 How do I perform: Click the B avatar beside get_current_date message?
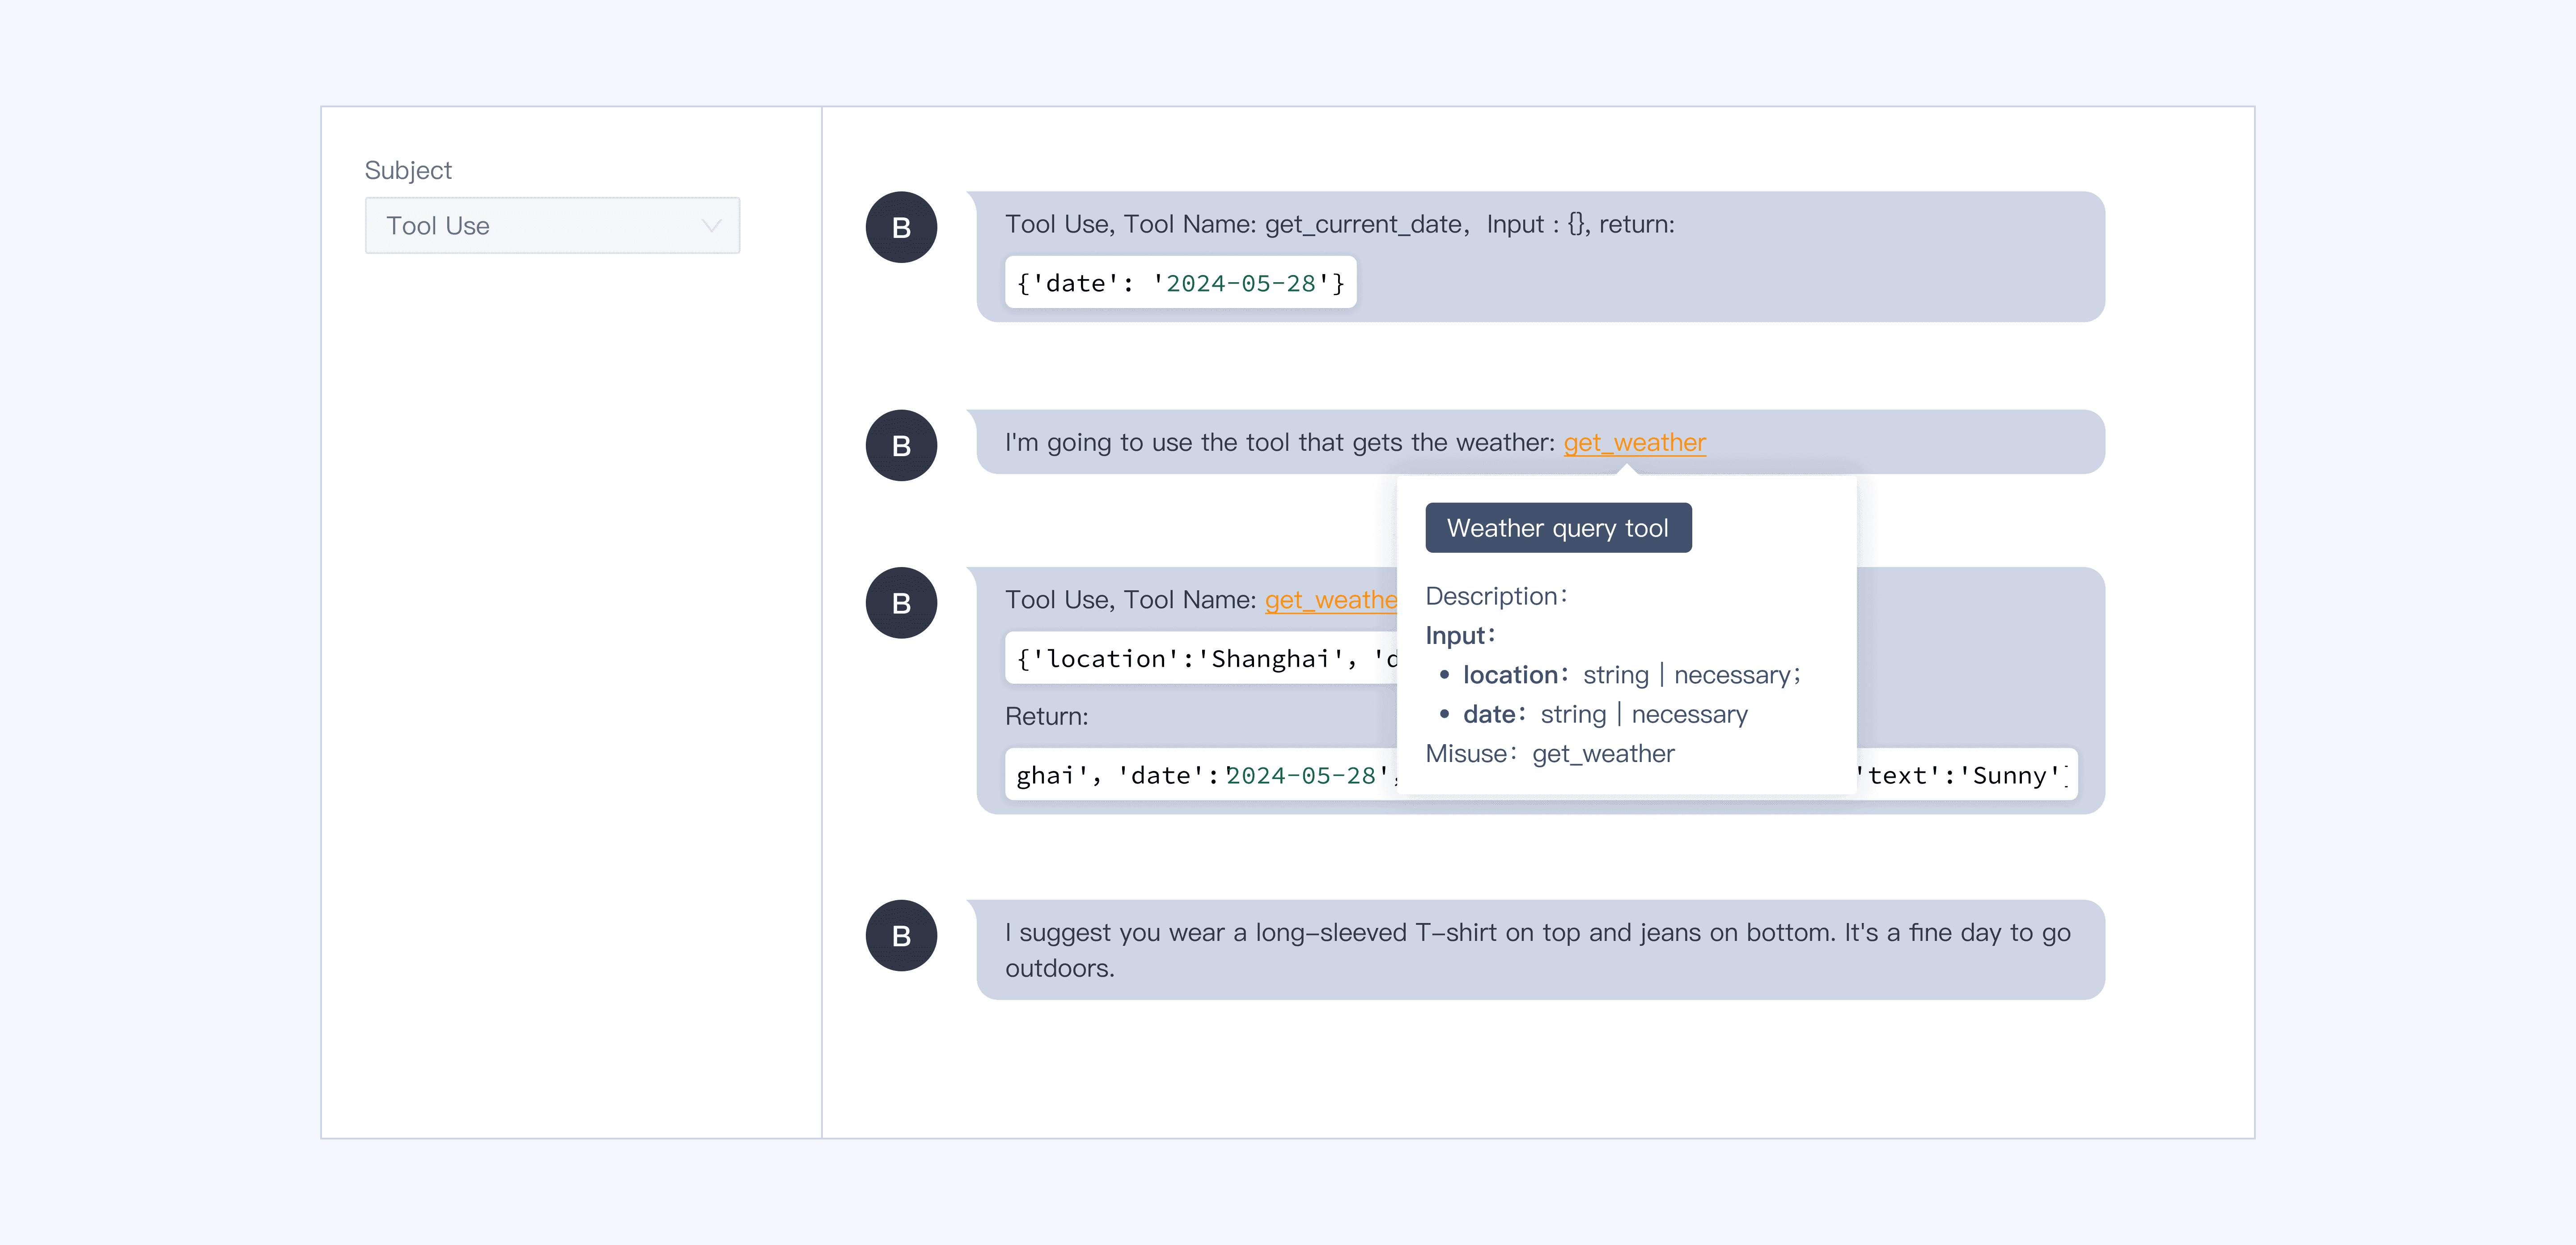[x=901, y=227]
